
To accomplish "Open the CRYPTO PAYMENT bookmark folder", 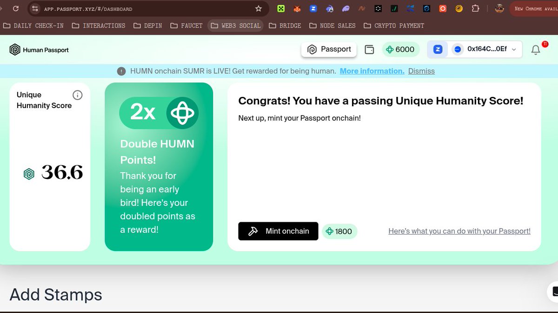I will point(394,26).
